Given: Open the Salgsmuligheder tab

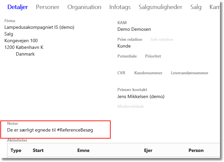Looking at the screenshot, I should coord(160,7).
